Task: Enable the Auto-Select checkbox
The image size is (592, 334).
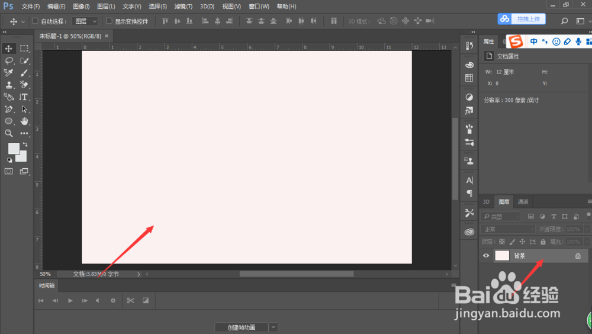Action: point(35,21)
